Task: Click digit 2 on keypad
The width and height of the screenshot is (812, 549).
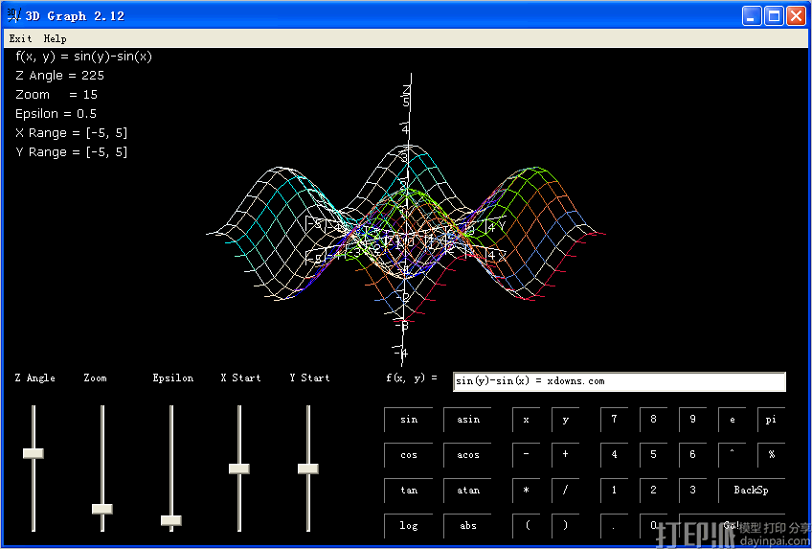Action: point(654,490)
